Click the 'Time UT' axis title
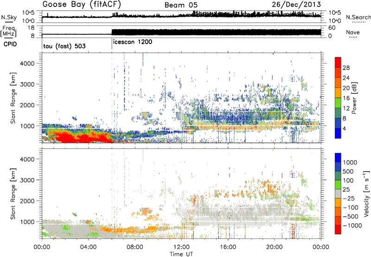This screenshot has height=257, width=371. point(181,254)
